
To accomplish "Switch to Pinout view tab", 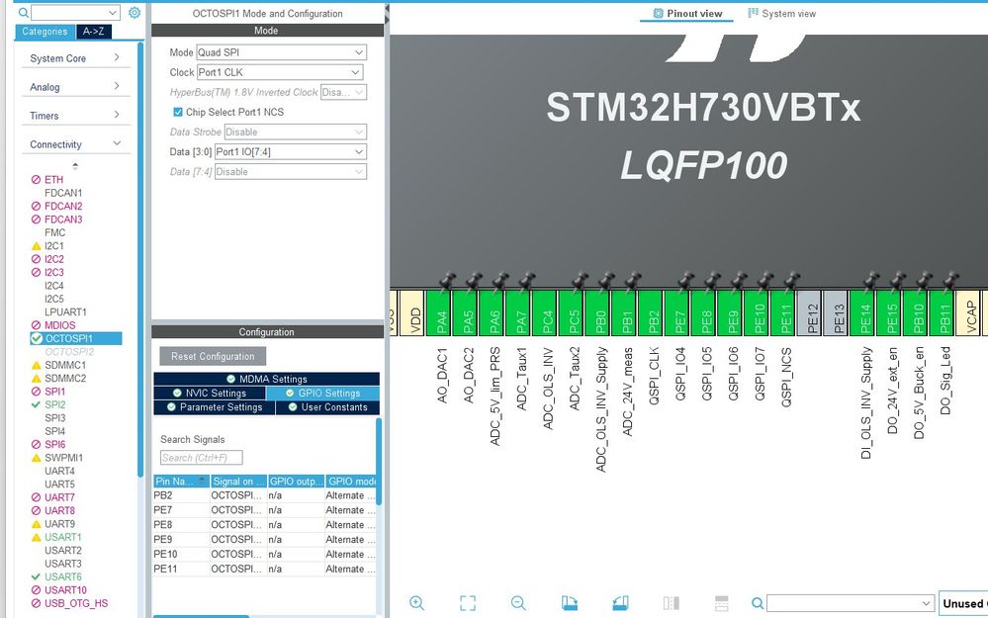I will (x=687, y=13).
